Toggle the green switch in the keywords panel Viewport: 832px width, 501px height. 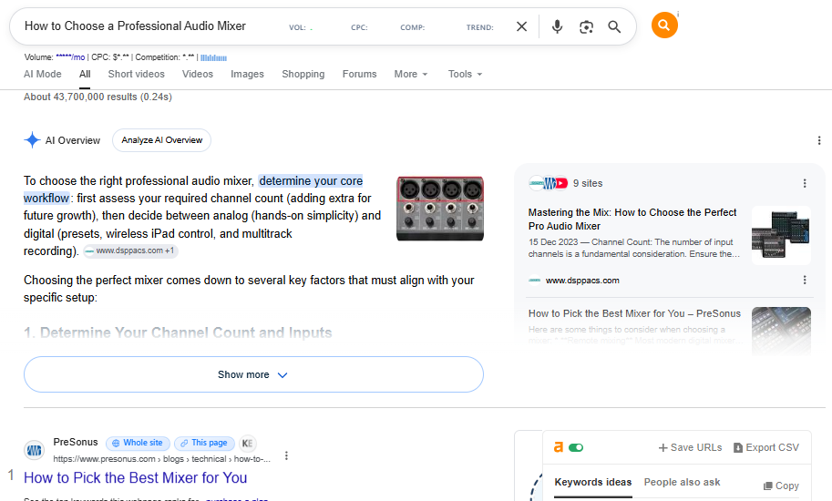pos(576,447)
